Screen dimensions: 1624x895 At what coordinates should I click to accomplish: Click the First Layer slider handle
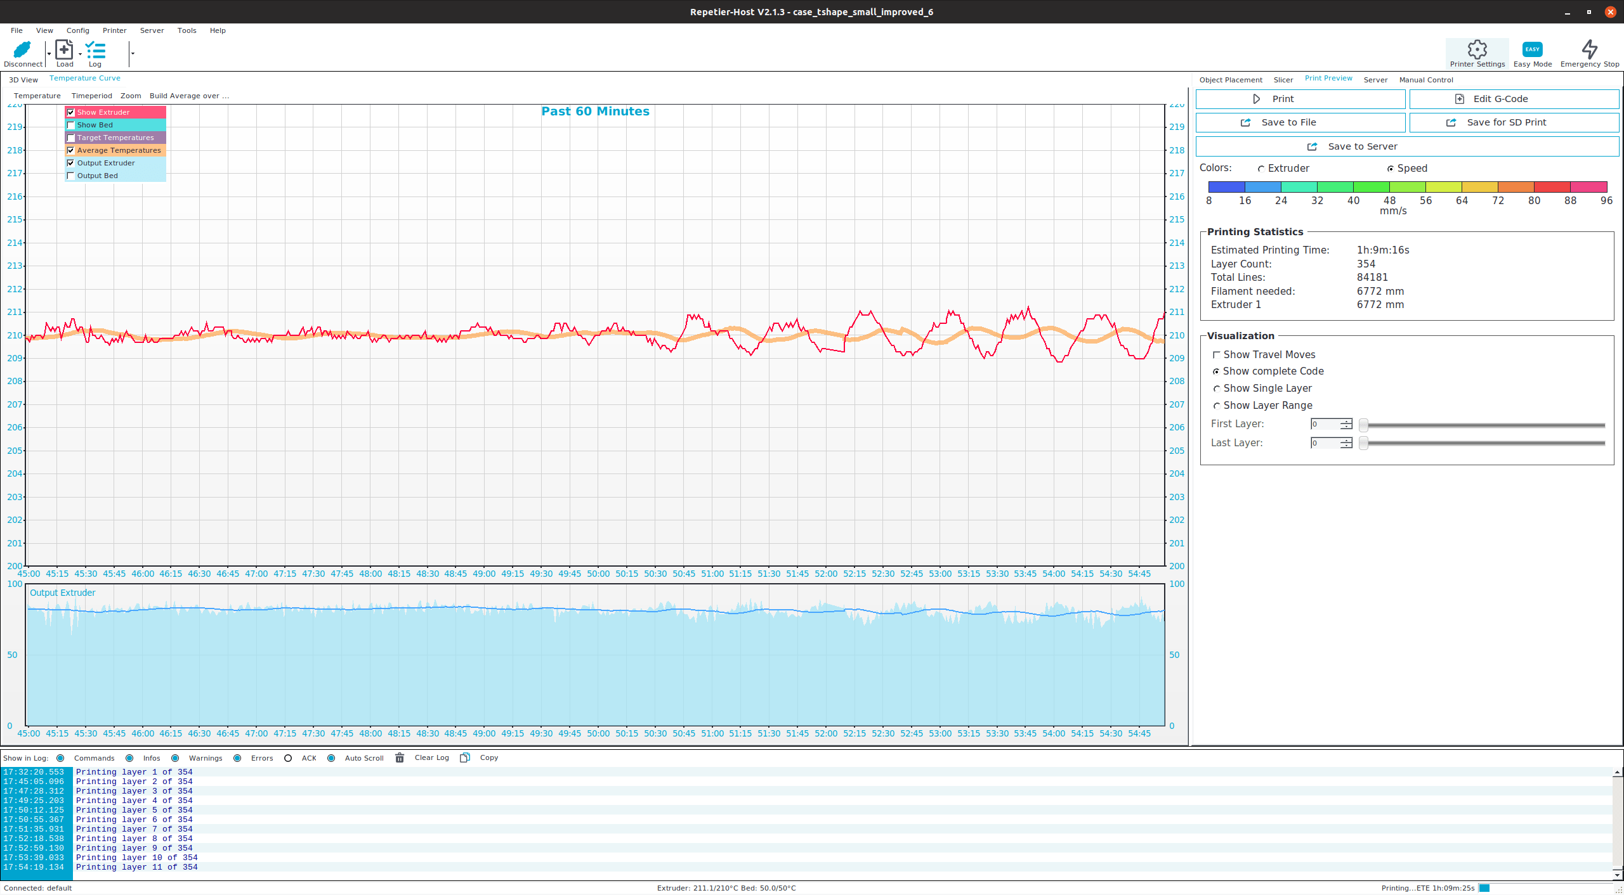(1363, 425)
